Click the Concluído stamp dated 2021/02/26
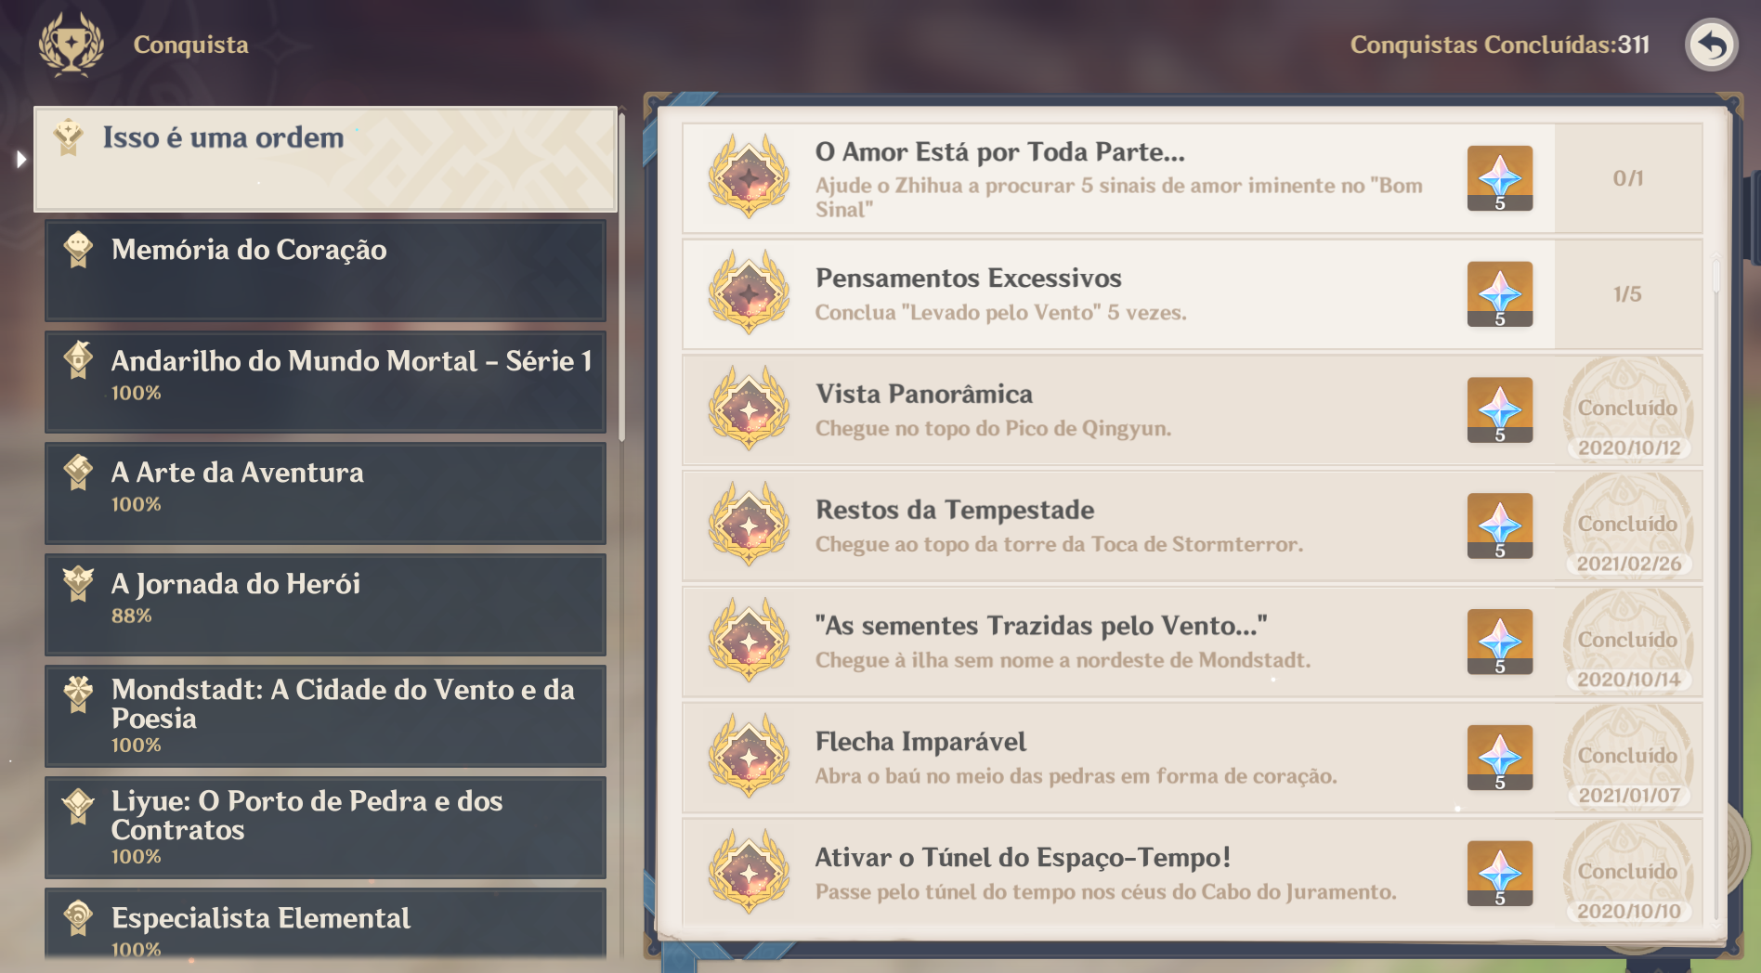The image size is (1761, 973). (x=1628, y=526)
